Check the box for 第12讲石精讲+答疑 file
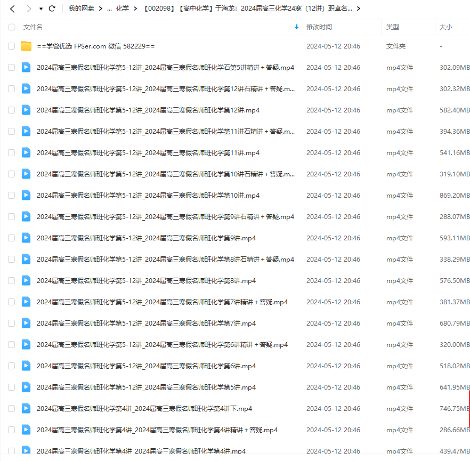Screen dimensions: 470x461 (x=12, y=88)
